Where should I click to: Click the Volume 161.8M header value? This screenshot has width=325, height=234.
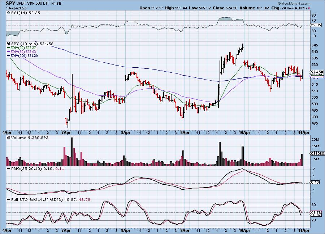pos(255,8)
